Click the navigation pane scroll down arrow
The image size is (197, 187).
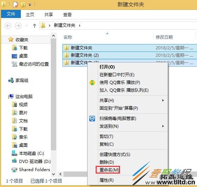coord(54,174)
